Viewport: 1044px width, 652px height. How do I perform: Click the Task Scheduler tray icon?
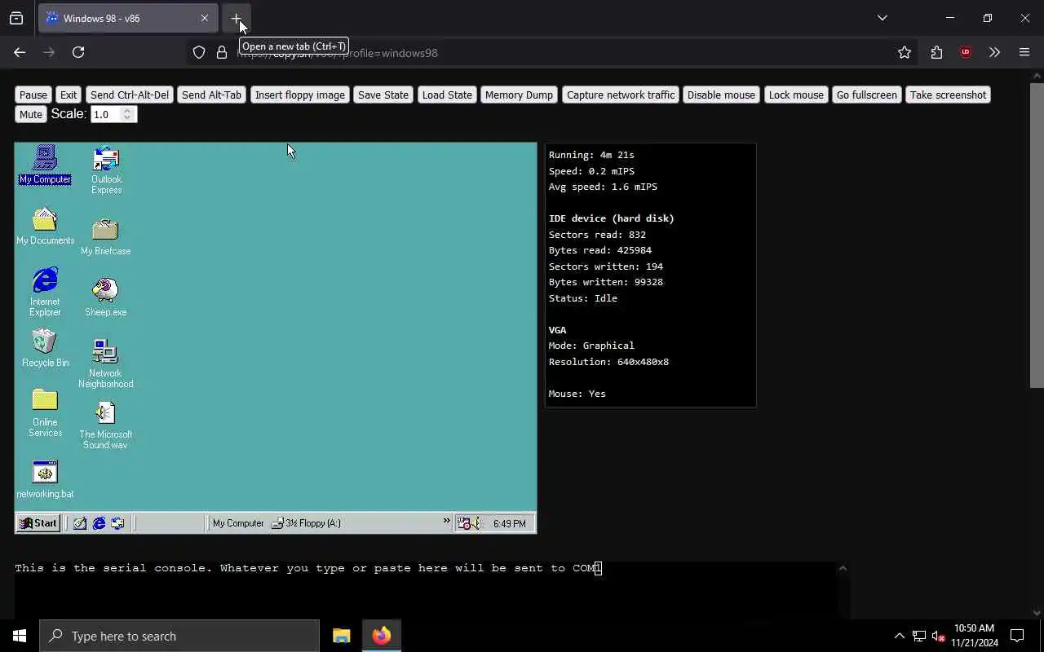pos(463,524)
